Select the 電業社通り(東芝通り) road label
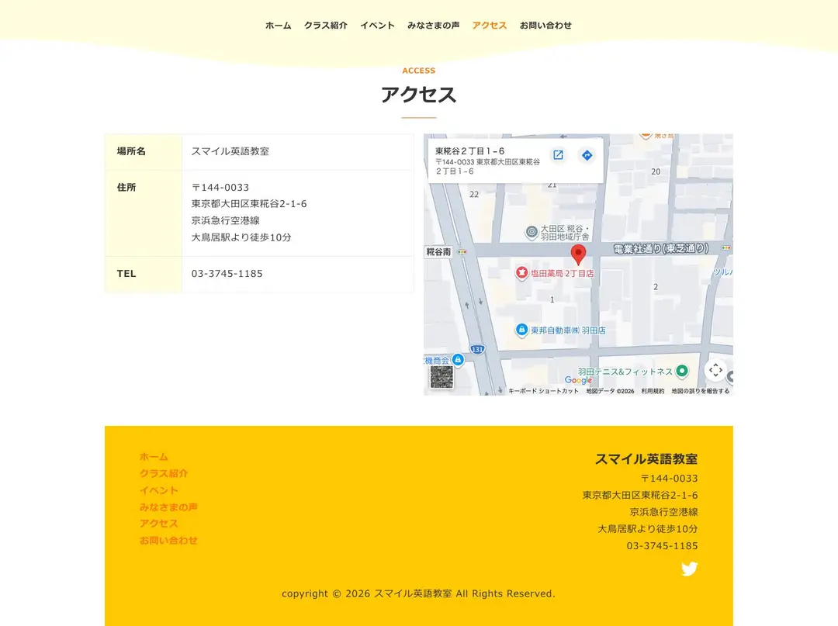The width and height of the screenshot is (838, 626). (661, 249)
